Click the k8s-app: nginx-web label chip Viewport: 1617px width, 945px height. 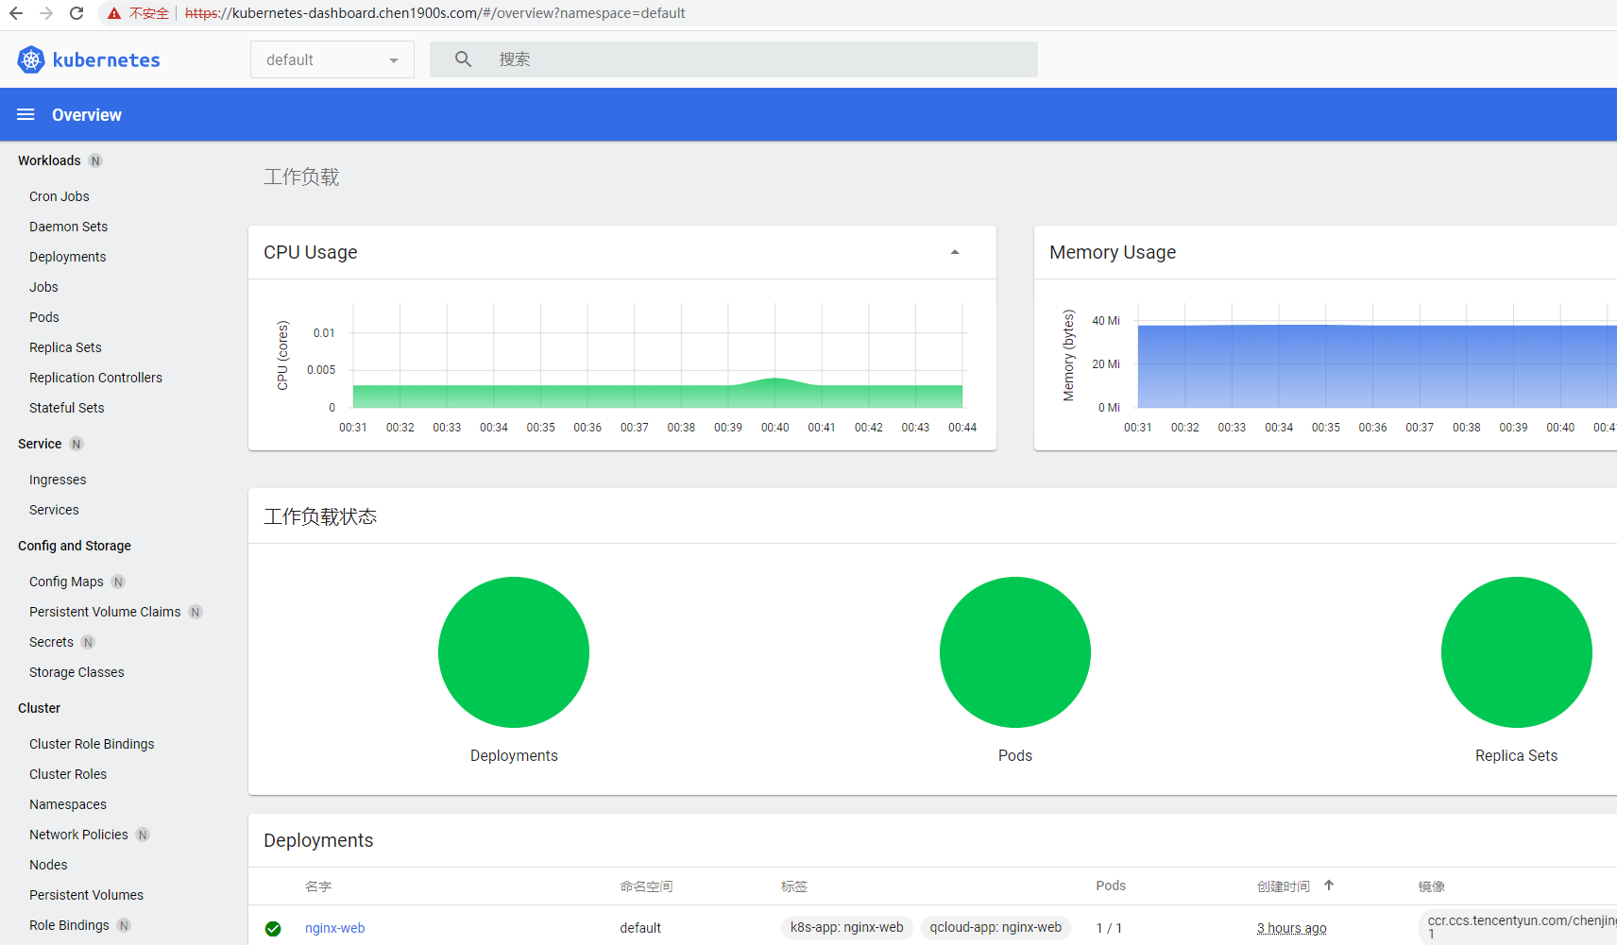846,927
